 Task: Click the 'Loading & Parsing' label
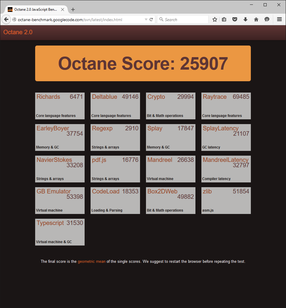[107, 210]
